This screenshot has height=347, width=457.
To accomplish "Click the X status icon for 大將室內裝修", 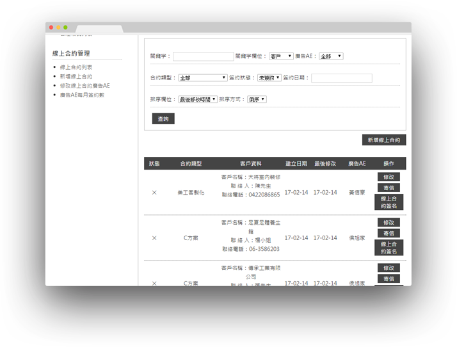I will [x=154, y=192].
